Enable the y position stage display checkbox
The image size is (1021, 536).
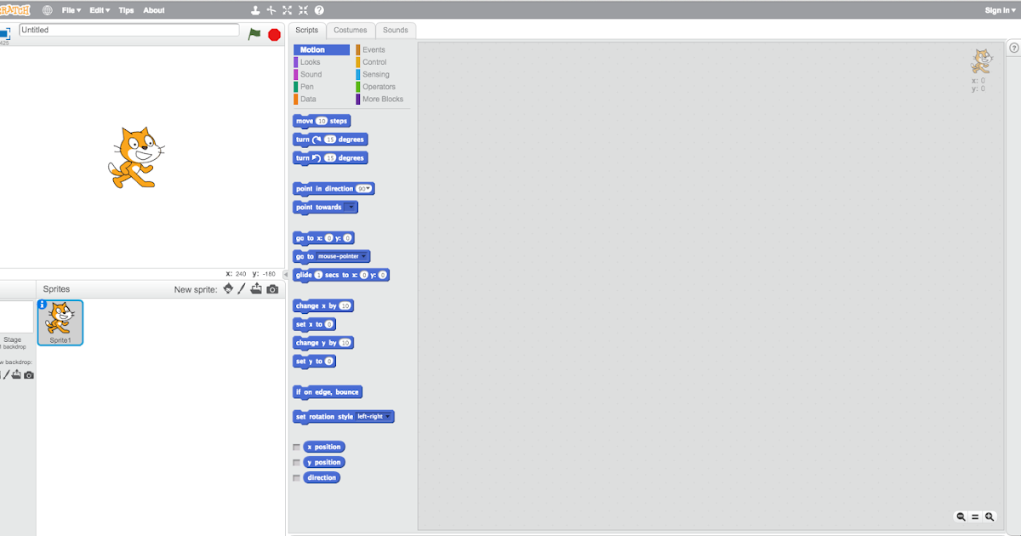click(297, 462)
